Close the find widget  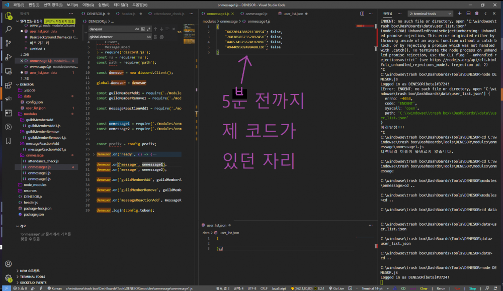coord(174,29)
